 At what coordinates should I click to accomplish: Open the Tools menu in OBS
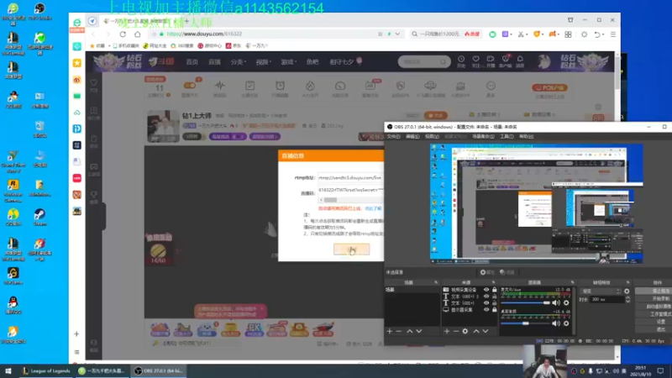[x=507, y=136]
